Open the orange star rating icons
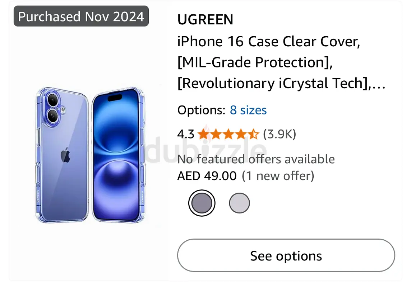411x287 pixels. coord(228,134)
